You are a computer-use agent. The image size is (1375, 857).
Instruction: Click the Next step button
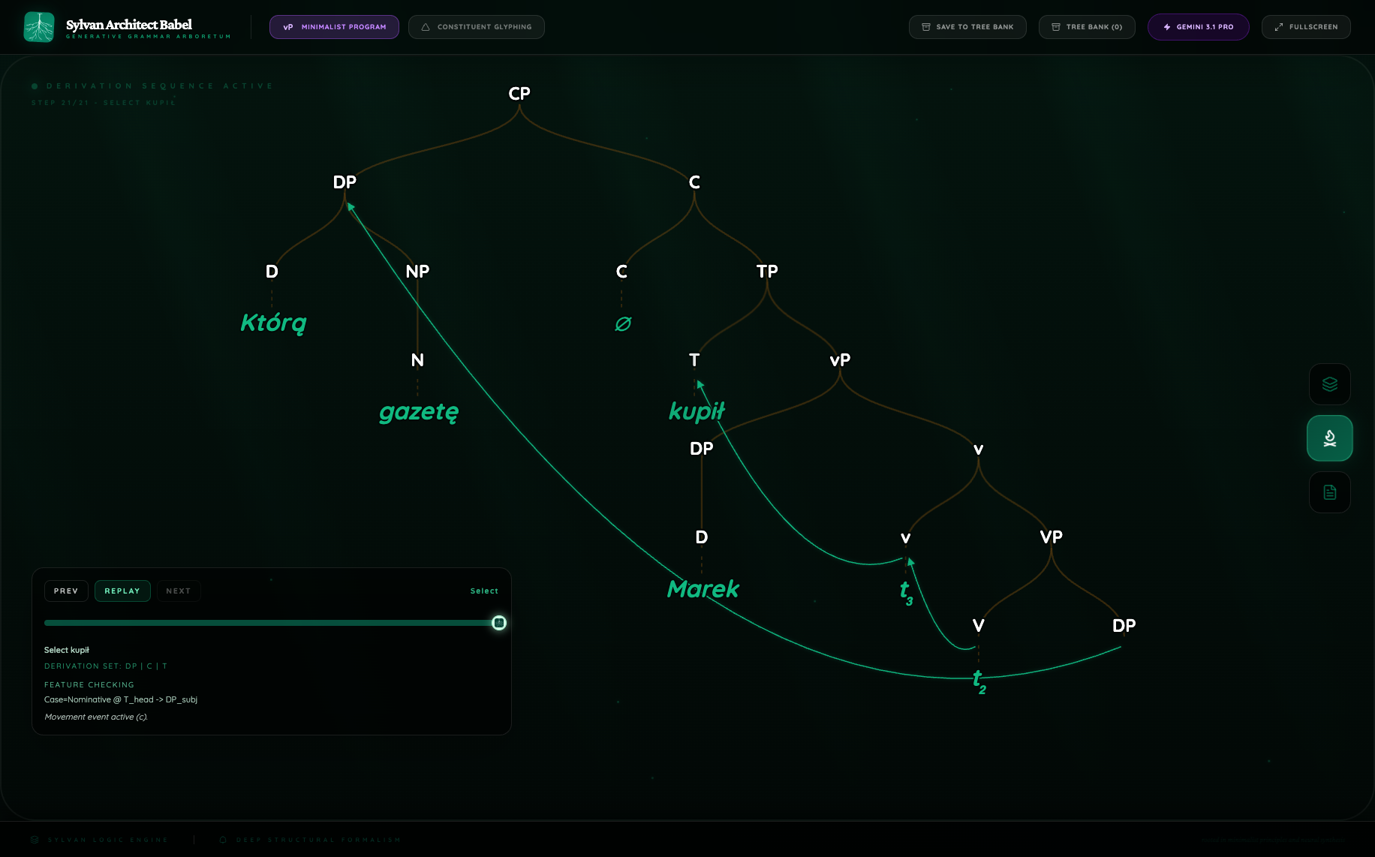tap(178, 591)
